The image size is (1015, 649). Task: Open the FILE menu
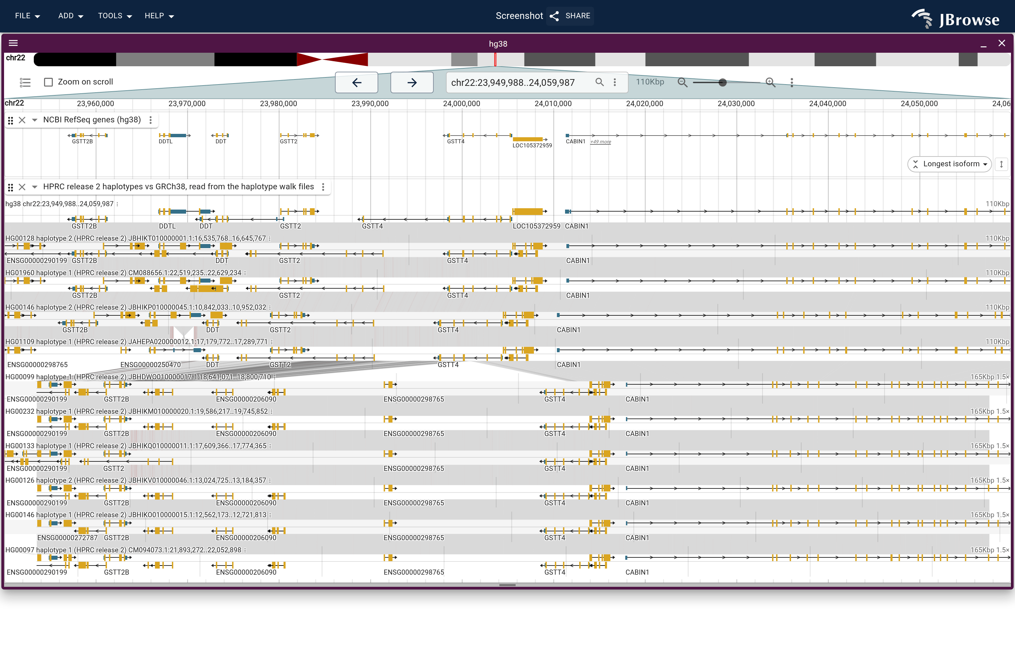pyautogui.click(x=27, y=16)
